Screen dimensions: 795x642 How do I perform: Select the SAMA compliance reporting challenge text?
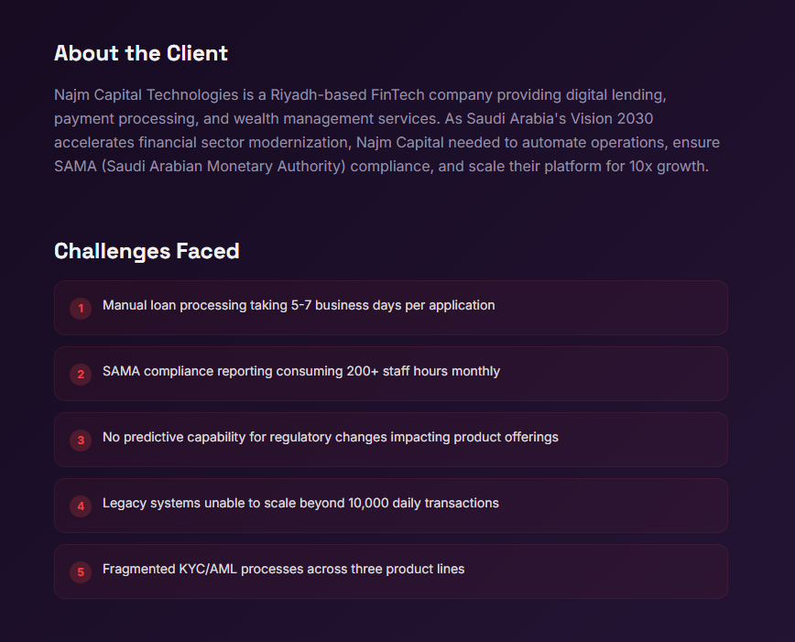click(301, 371)
